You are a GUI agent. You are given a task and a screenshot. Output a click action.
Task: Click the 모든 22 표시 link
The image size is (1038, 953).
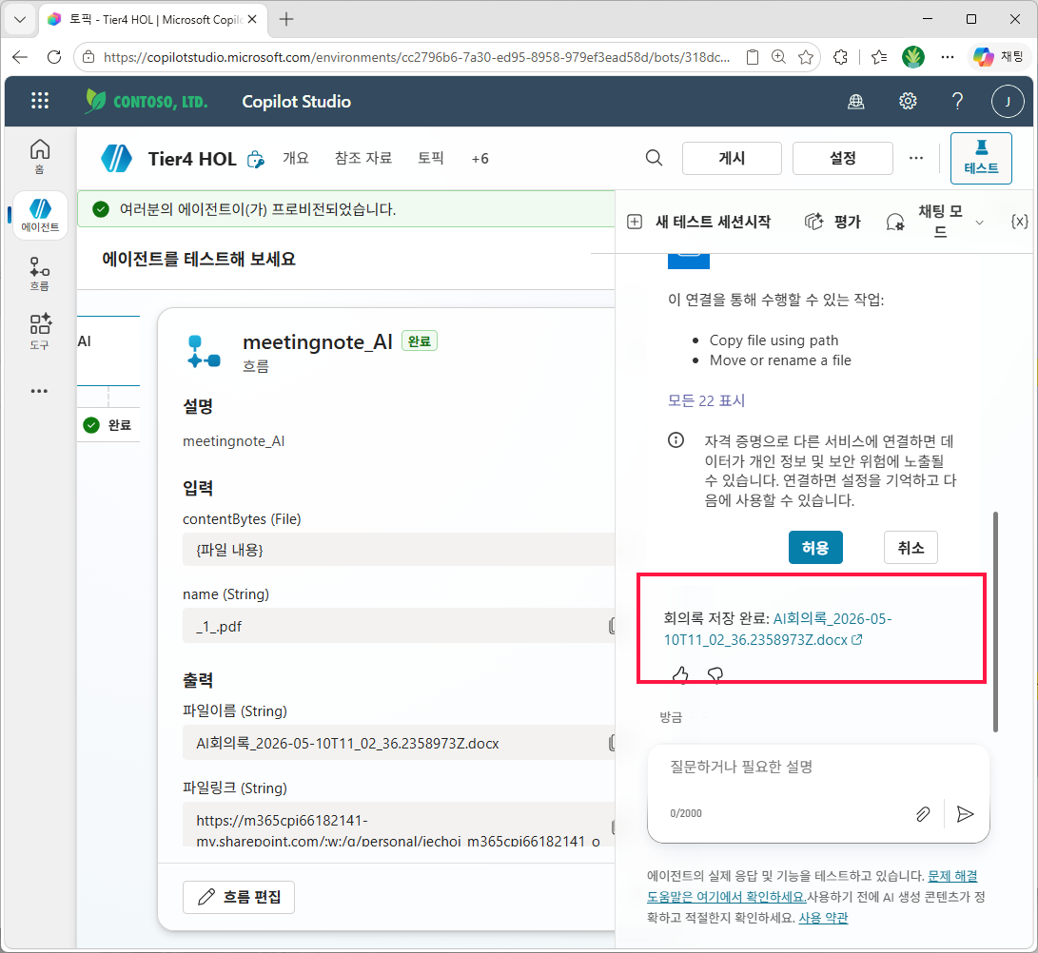pos(706,401)
